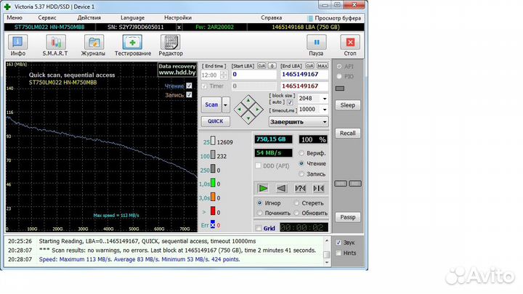Click the green 1,0s block color indicator
Screen dimensions: 523x294
(214, 184)
